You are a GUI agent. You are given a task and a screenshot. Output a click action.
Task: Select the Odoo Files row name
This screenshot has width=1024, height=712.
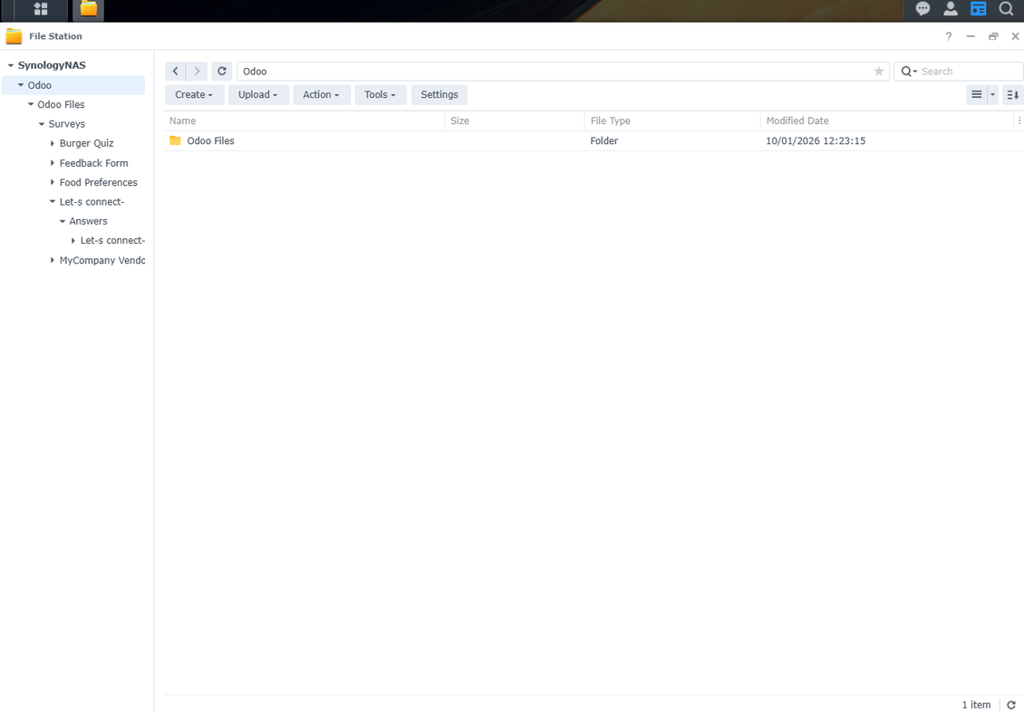[x=210, y=140]
